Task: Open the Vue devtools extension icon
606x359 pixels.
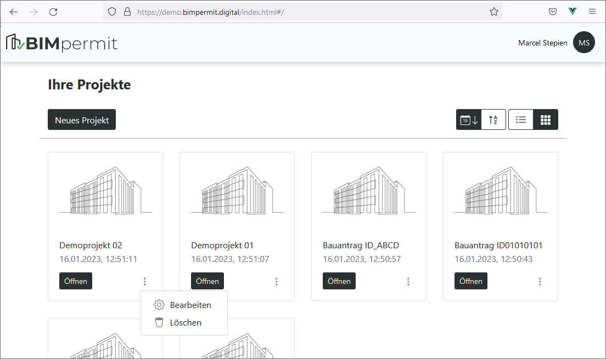Action: click(x=573, y=12)
